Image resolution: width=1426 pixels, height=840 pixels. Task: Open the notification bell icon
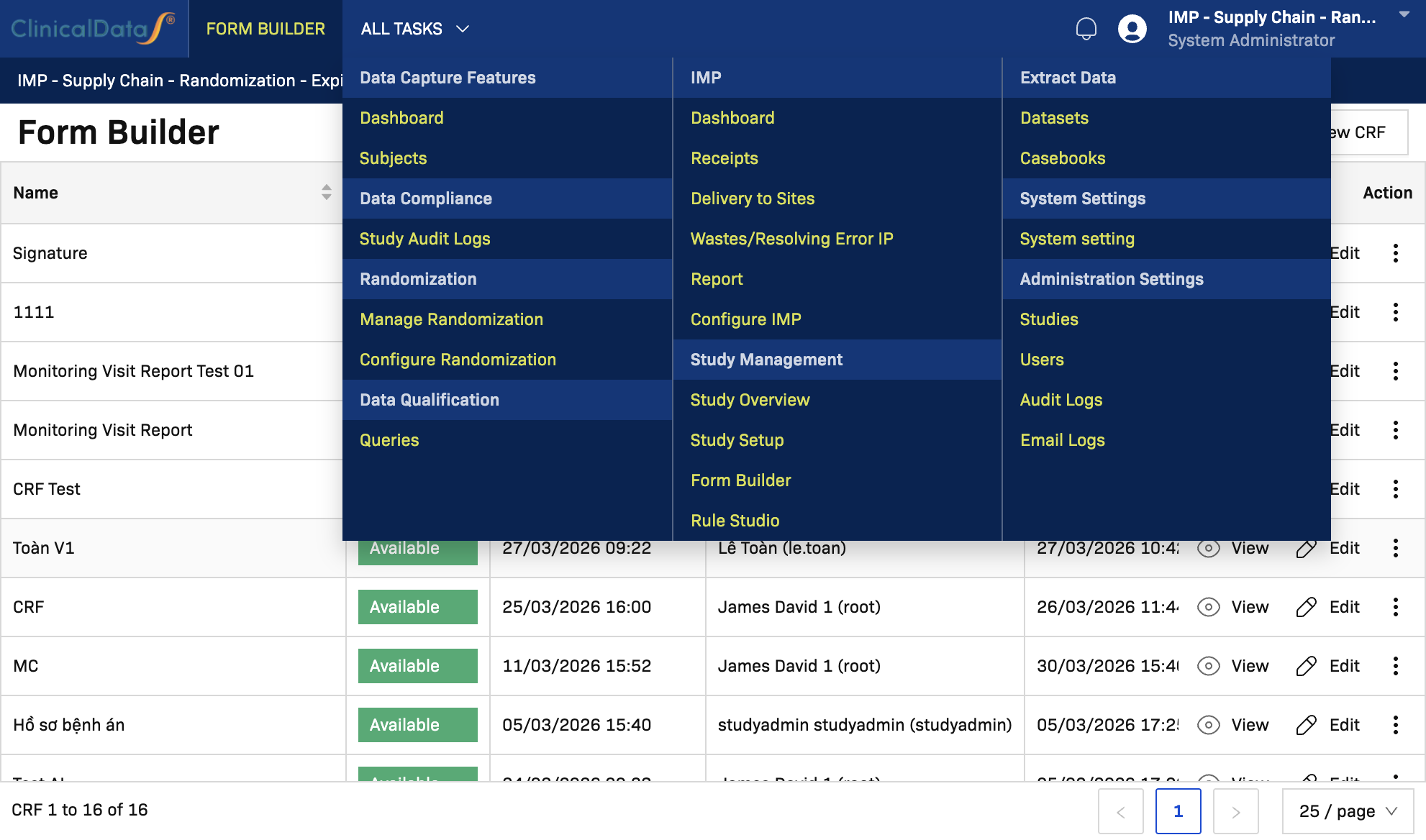(1086, 29)
